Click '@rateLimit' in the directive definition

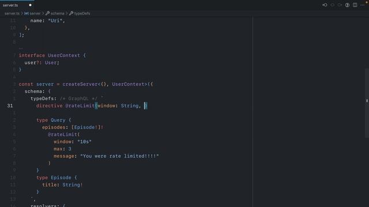[80, 106]
